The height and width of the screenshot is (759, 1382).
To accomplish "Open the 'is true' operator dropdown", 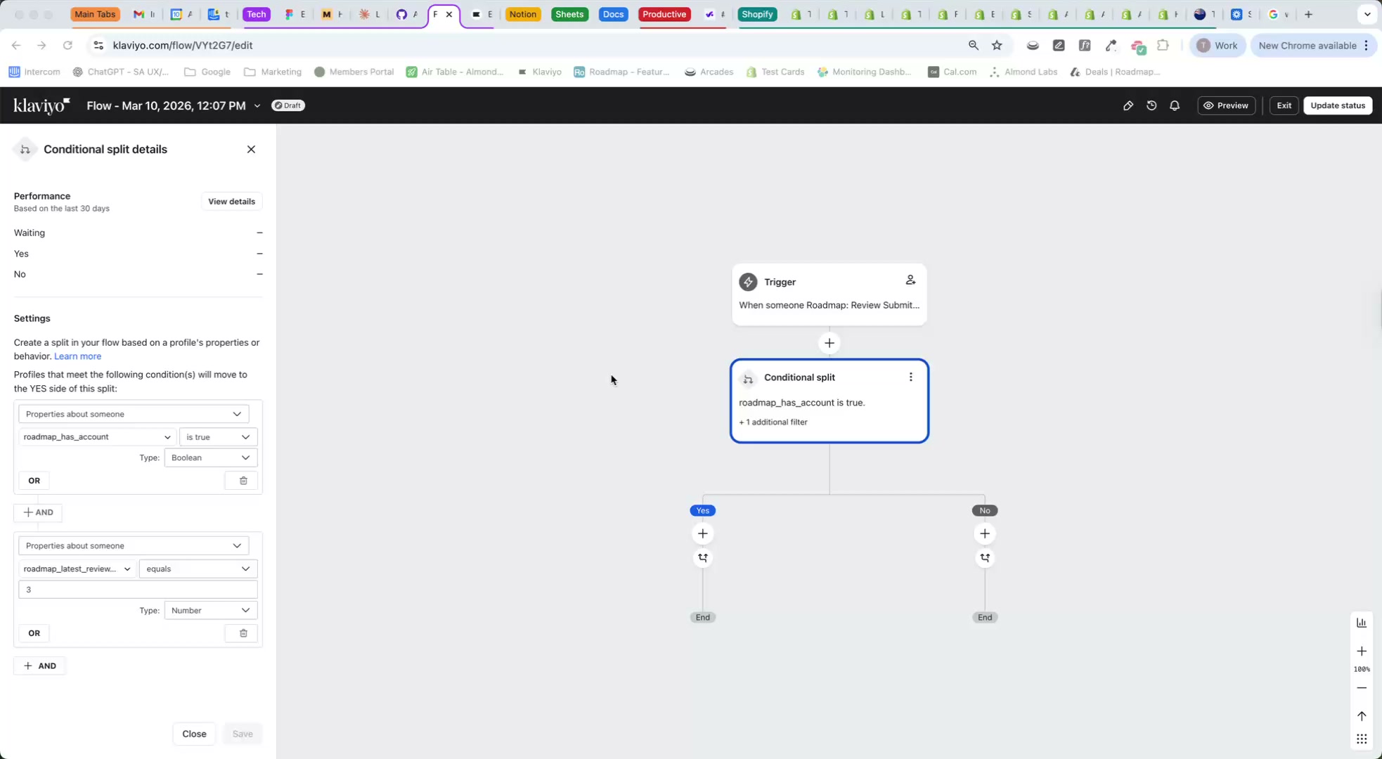I will click(218, 436).
